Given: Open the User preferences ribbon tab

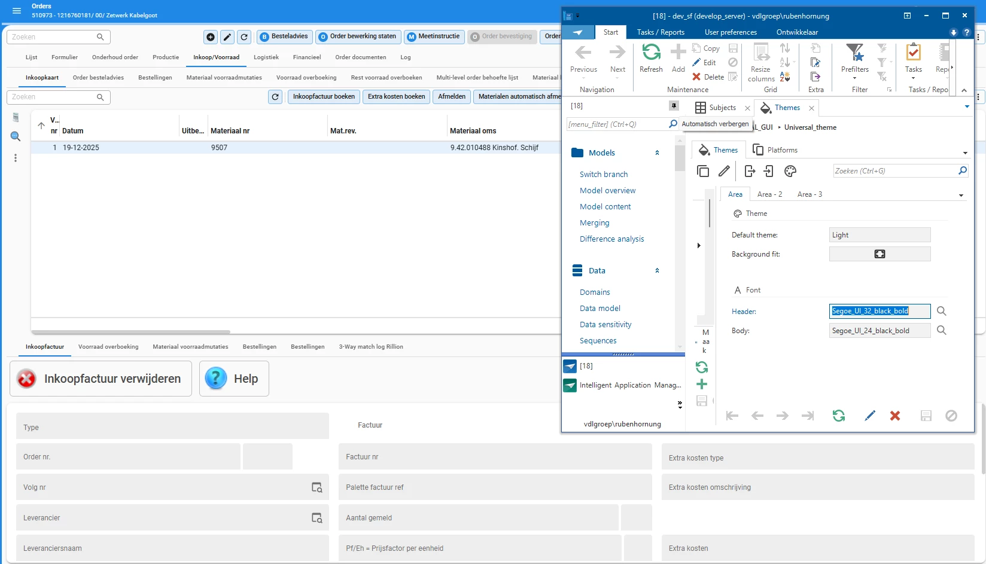Looking at the screenshot, I should [731, 32].
